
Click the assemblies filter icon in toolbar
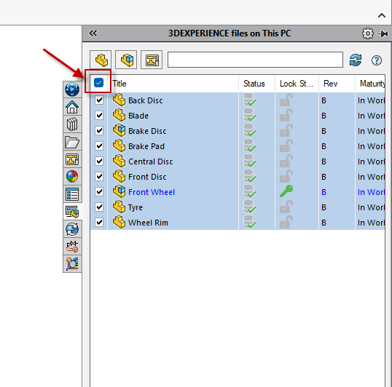[x=126, y=60]
